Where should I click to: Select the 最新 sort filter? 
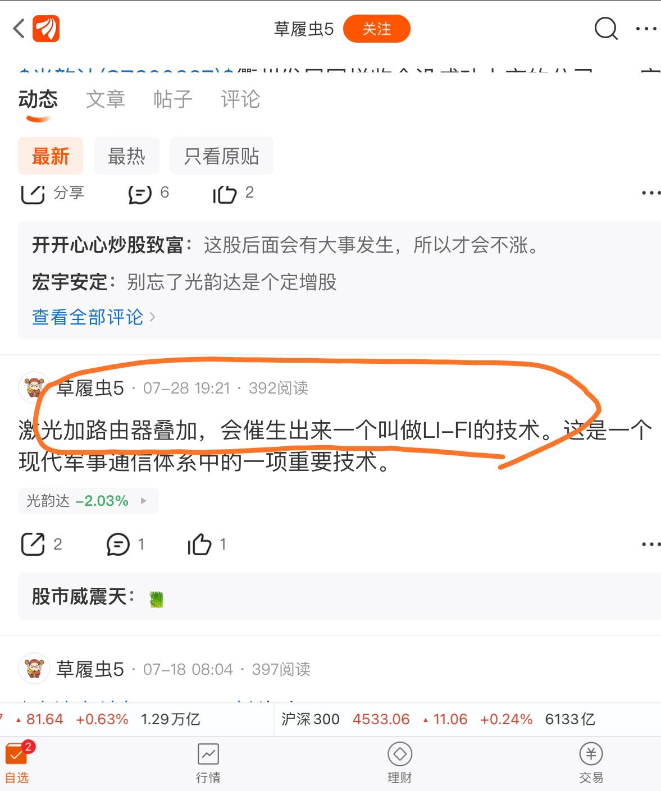tap(51, 156)
